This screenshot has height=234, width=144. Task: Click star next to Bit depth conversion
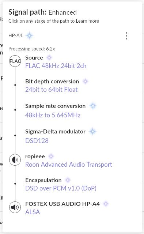86,81
